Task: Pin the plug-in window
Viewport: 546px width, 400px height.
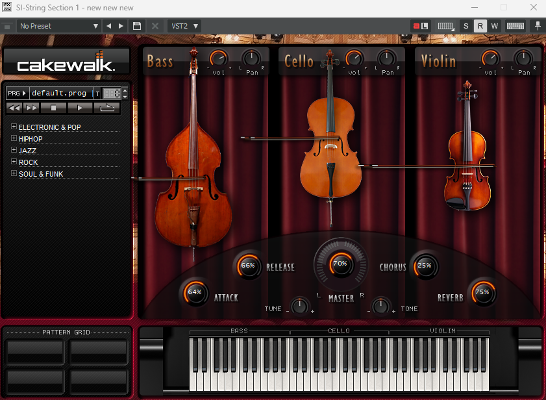Action: 538,26
